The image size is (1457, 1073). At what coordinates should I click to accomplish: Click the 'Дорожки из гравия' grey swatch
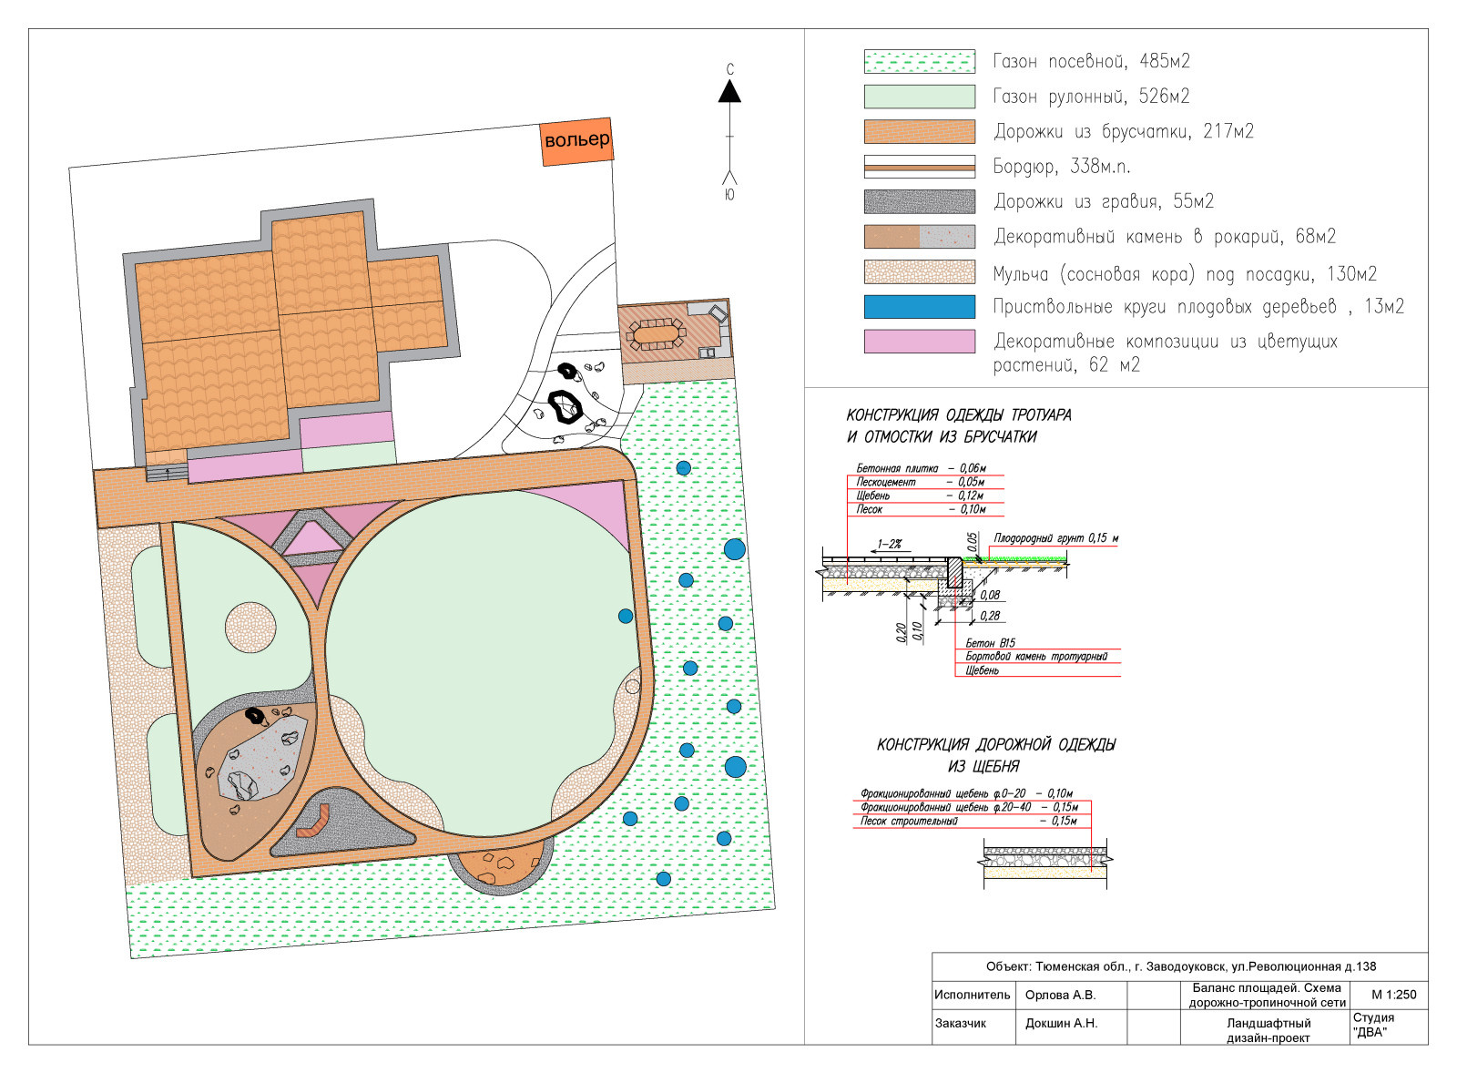[x=919, y=201]
